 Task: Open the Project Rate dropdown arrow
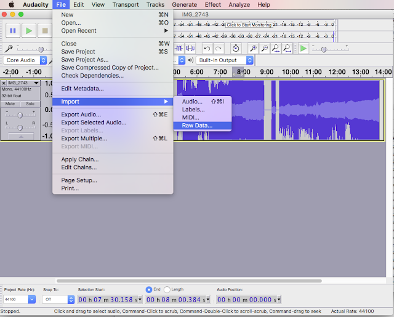click(32, 299)
